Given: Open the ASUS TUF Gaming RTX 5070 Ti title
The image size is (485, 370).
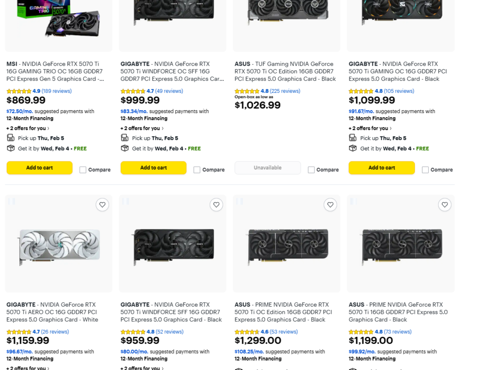Looking at the screenshot, I should click(285, 71).
